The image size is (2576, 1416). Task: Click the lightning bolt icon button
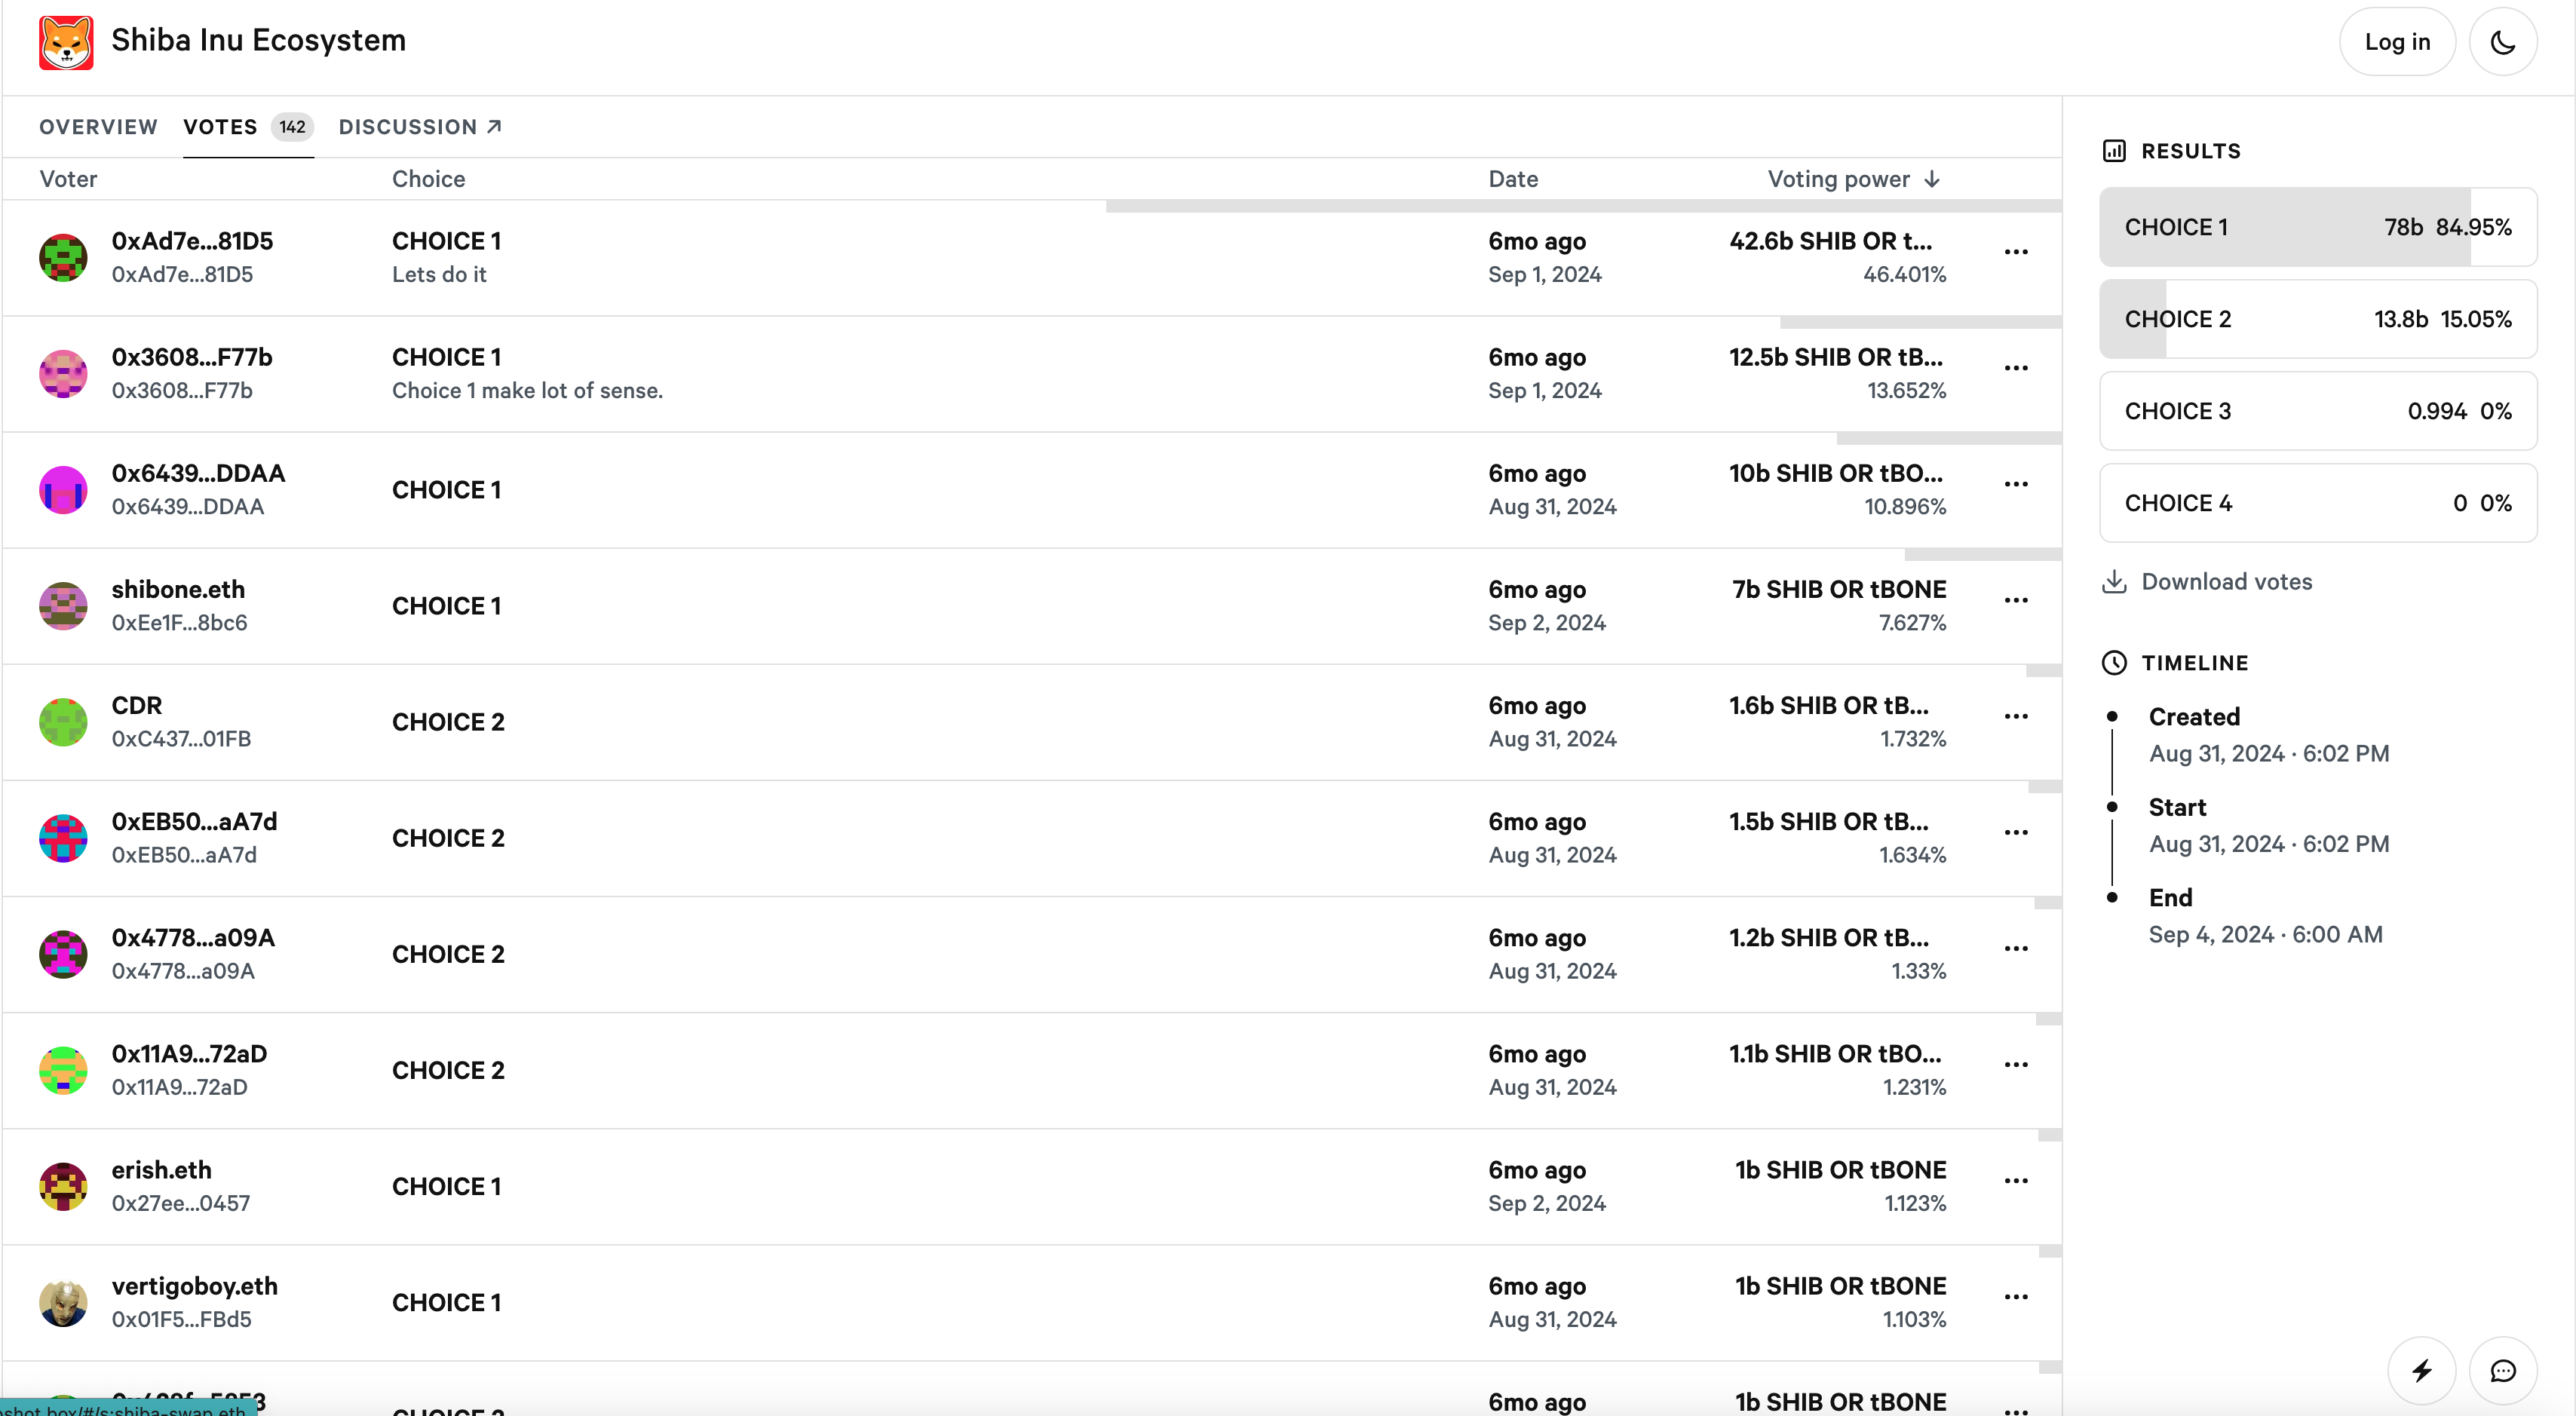pos(2421,1370)
